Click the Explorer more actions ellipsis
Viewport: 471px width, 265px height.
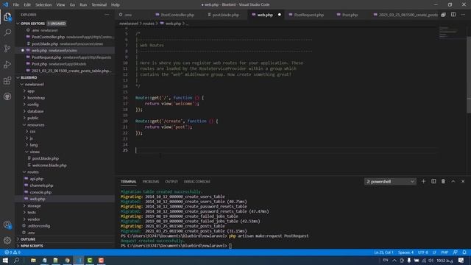tap(107, 15)
